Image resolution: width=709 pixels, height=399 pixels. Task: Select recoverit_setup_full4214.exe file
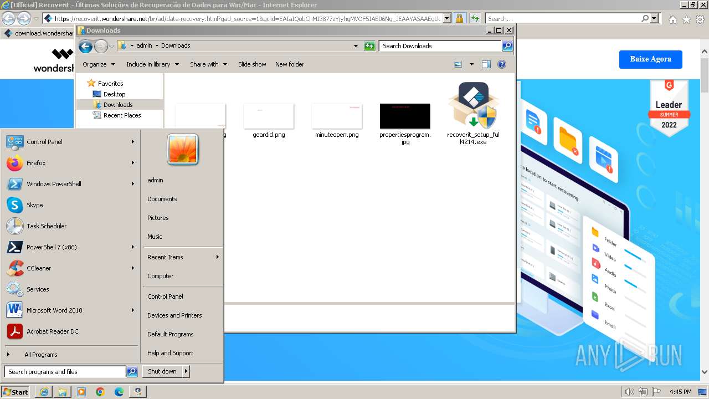(474, 114)
